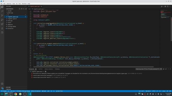Open the Run menu
172x96 pixels.
coord(20,3)
